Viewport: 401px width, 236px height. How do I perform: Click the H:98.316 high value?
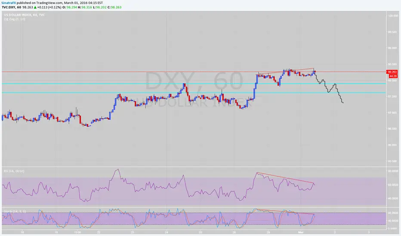click(x=85, y=7)
